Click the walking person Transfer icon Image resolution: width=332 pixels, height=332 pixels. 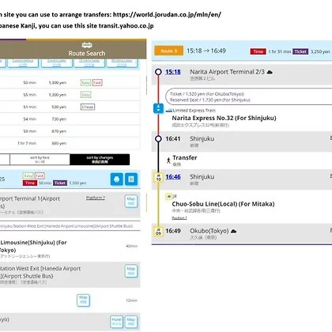click(x=168, y=160)
